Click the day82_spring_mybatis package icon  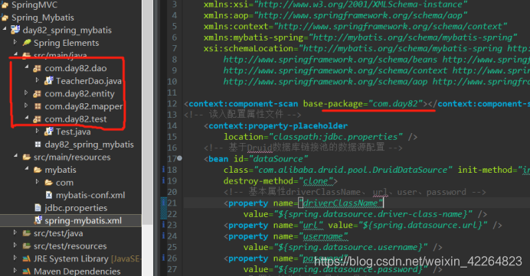(x=38, y=144)
